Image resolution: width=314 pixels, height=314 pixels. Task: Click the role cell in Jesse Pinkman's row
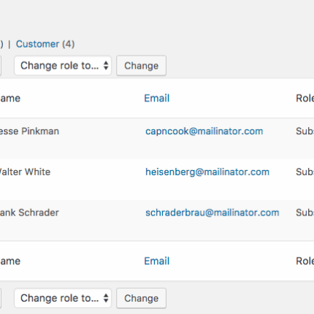[x=305, y=131]
